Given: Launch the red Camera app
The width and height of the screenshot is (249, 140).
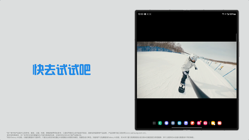Looking at the screenshot, I should click(205, 123).
